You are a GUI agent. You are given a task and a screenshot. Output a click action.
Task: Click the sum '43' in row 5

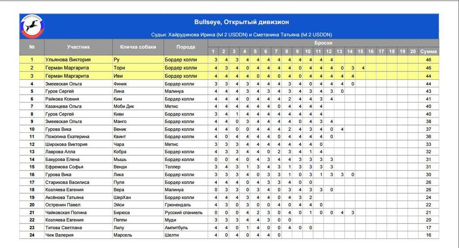(428, 91)
